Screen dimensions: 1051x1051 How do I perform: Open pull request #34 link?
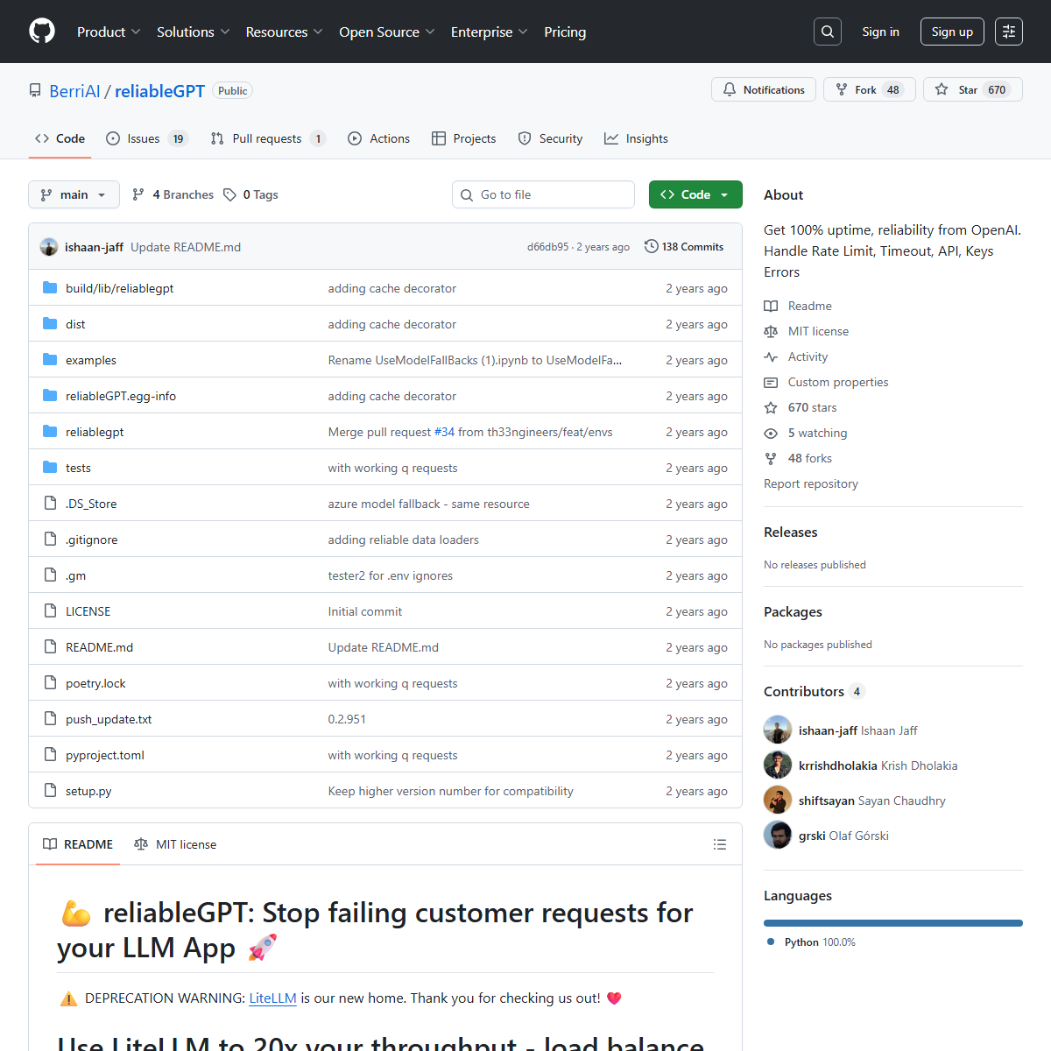445,432
